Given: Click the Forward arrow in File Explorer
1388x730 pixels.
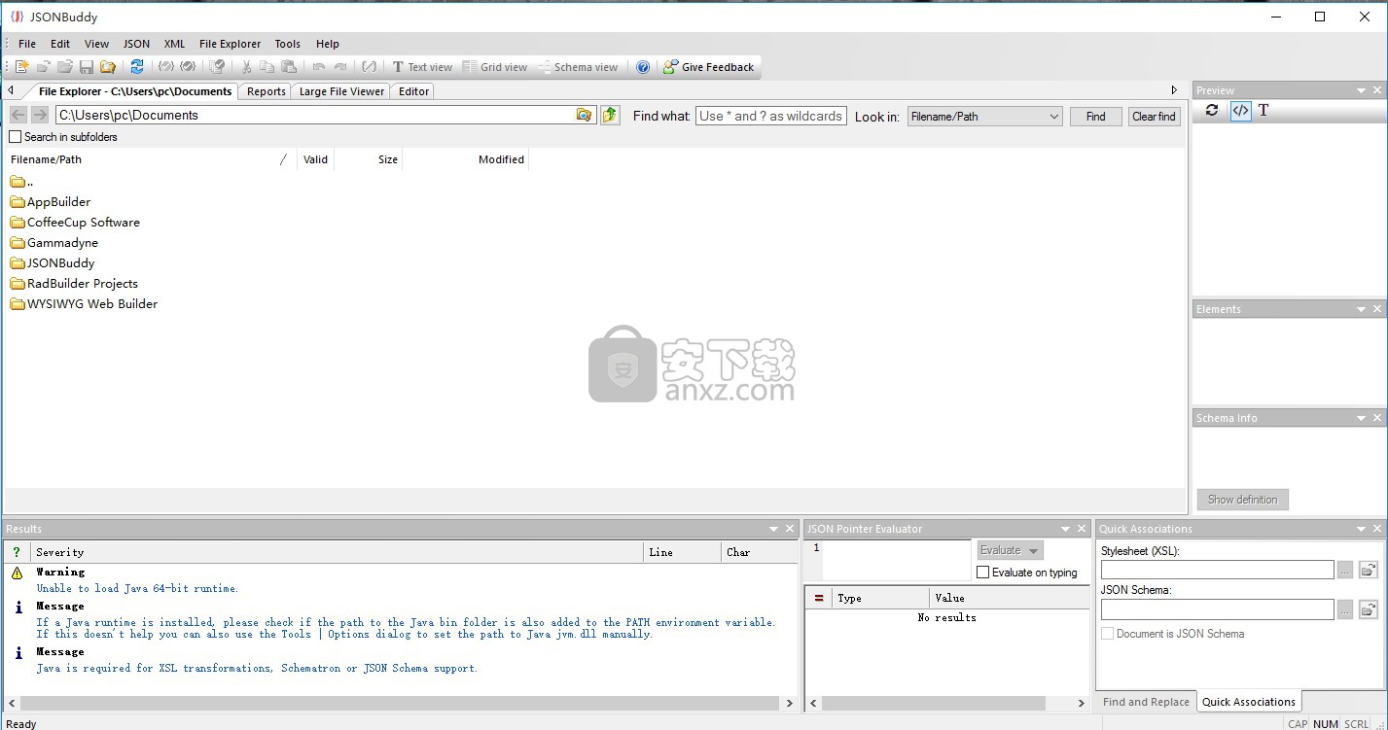Looking at the screenshot, I should coord(40,115).
